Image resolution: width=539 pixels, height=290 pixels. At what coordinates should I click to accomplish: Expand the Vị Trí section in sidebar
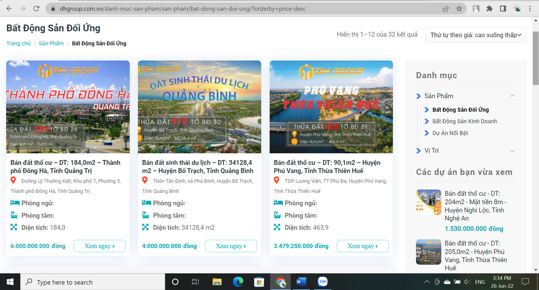pyautogui.click(x=512, y=151)
